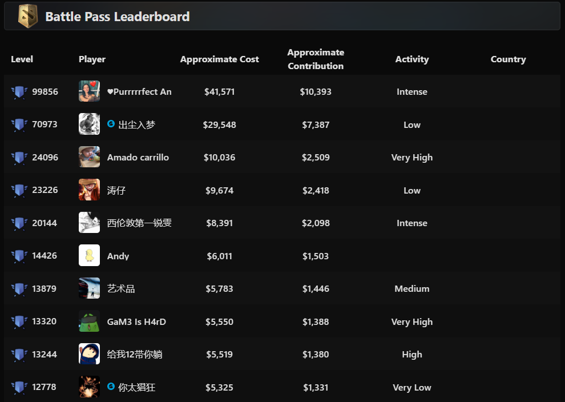Open Purrrrrfect An's player avatar

pyautogui.click(x=90, y=91)
